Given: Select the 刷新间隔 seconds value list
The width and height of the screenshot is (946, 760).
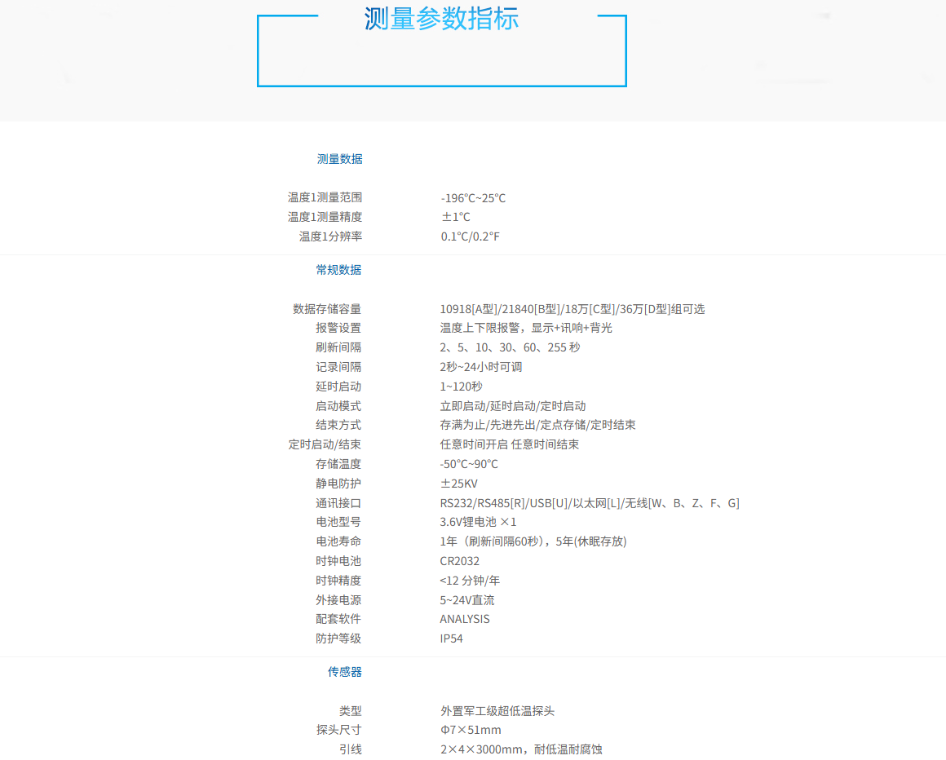Looking at the screenshot, I should (510, 347).
